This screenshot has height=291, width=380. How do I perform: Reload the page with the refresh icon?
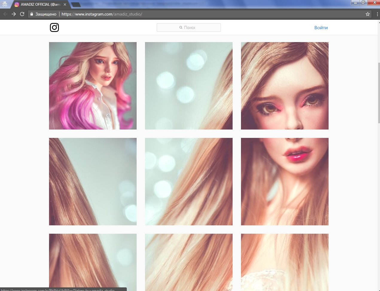[x=22, y=14]
